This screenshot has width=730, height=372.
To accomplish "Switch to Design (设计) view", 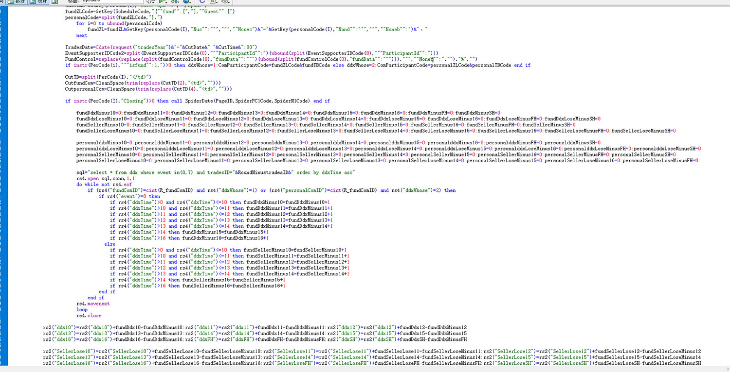I will pyautogui.click(x=38, y=1).
